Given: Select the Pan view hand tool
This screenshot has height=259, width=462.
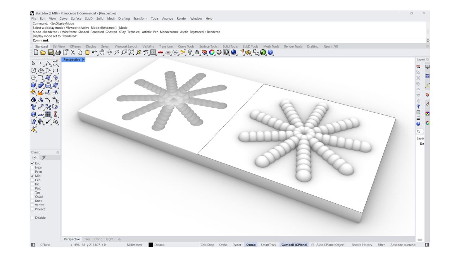Looking at the screenshot, I should (102, 53).
